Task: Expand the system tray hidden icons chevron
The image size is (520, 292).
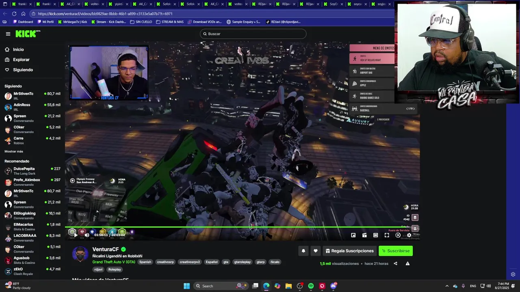Action: click(x=447, y=286)
